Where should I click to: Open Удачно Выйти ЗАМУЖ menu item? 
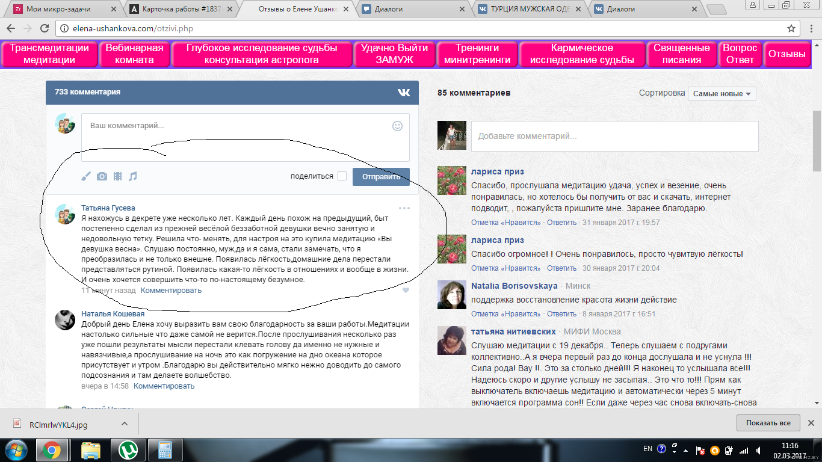click(394, 54)
